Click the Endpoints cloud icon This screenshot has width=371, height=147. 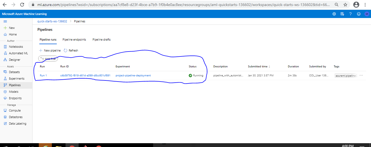5,98
